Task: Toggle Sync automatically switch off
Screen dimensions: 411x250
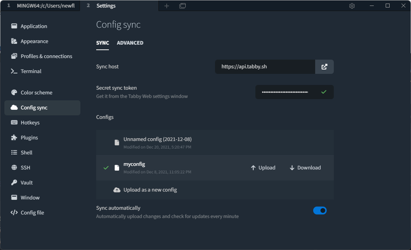Action: point(320,211)
